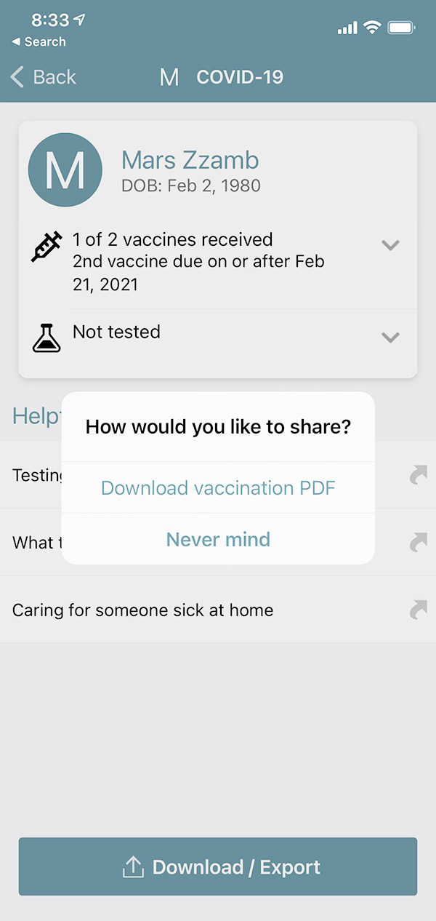Expand the vaccines received details chevron
This screenshot has height=921, width=436.
tap(391, 245)
